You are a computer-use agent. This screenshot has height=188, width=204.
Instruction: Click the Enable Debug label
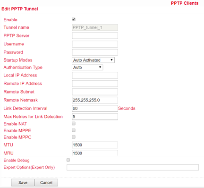point(17,160)
